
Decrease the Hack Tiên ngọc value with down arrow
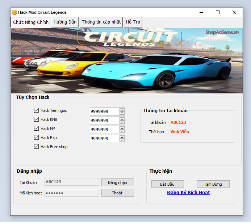coord(122,113)
